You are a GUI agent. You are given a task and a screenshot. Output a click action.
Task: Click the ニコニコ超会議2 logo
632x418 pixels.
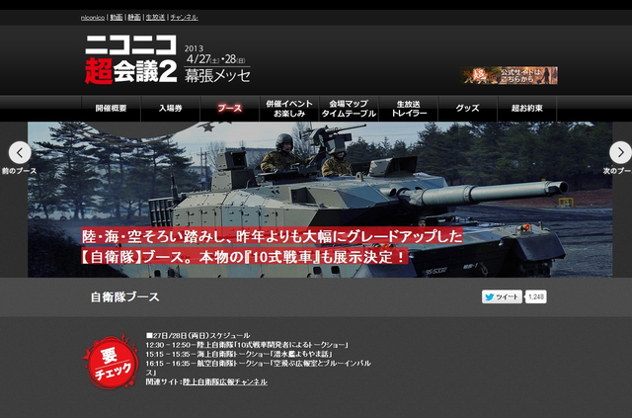click(x=129, y=57)
